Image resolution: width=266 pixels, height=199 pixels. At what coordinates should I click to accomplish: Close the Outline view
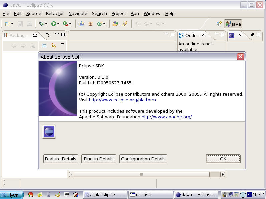(x=203, y=35)
